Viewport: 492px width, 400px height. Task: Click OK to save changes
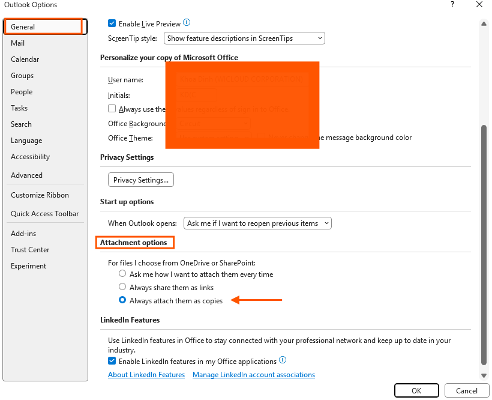[x=416, y=390]
